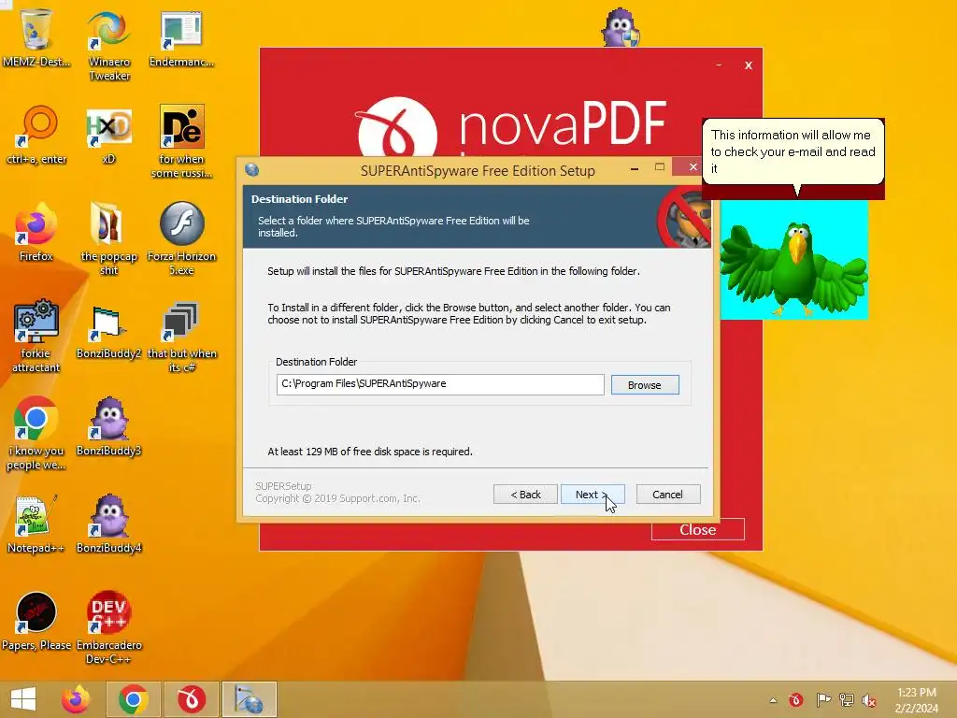Go Back in the setup wizard
The width and height of the screenshot is (957, 718).
(x=525, y=495)
